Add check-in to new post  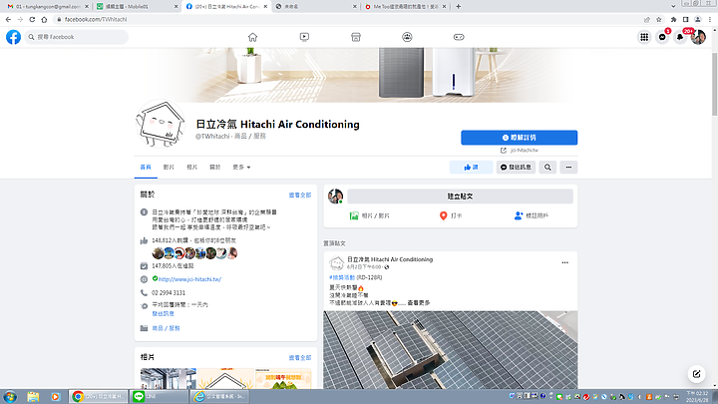[x=451, y=215]
